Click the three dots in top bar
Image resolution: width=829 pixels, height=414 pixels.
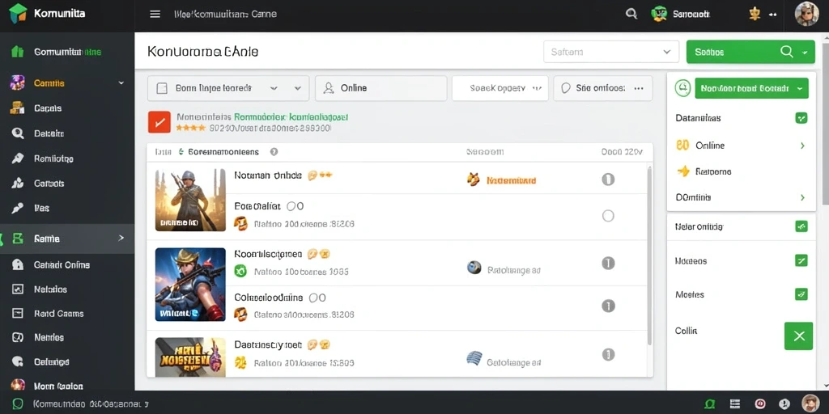point(773,15)
